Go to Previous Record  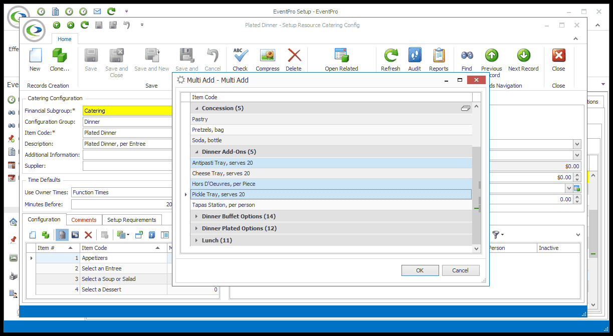491,56
